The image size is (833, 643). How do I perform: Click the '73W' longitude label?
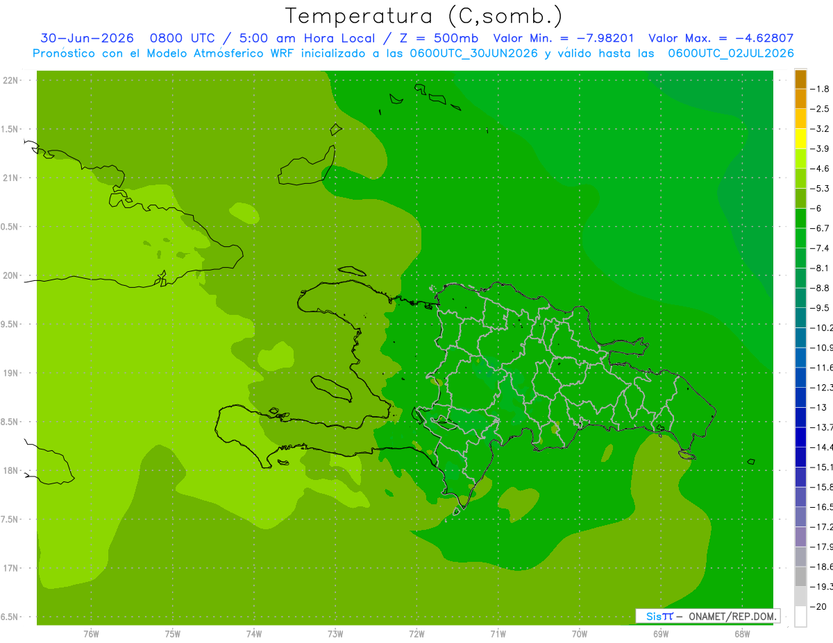coord(335,633)
